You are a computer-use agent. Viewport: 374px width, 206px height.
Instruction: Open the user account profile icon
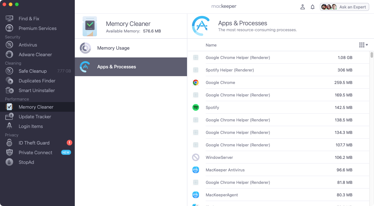coord(302,7)
